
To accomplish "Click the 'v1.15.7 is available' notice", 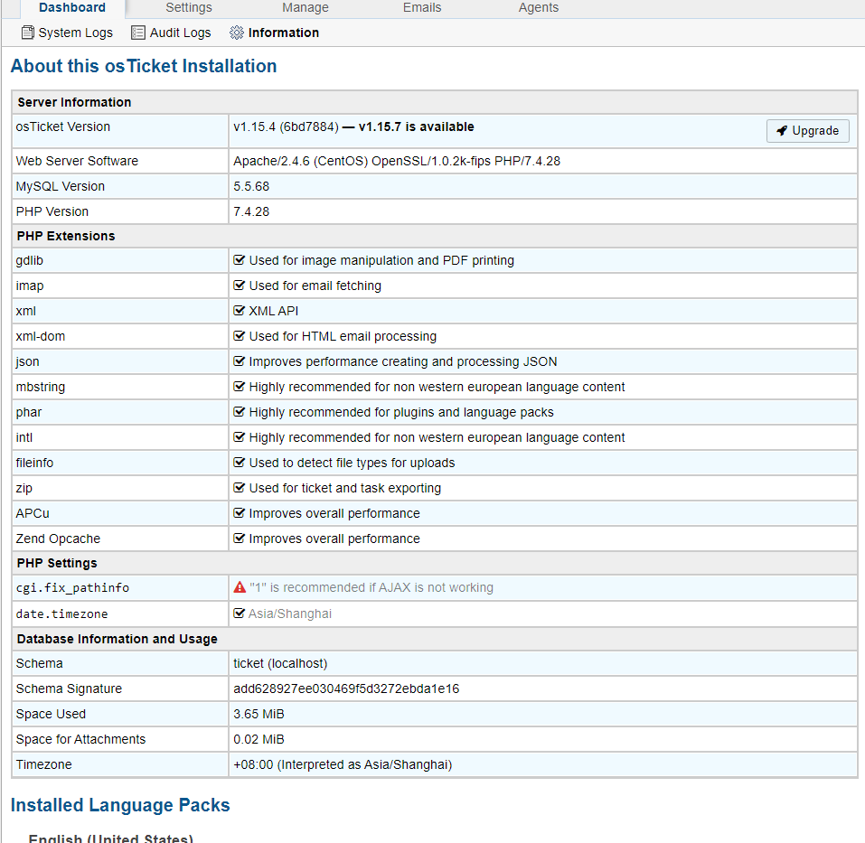I will coord(416,126).
